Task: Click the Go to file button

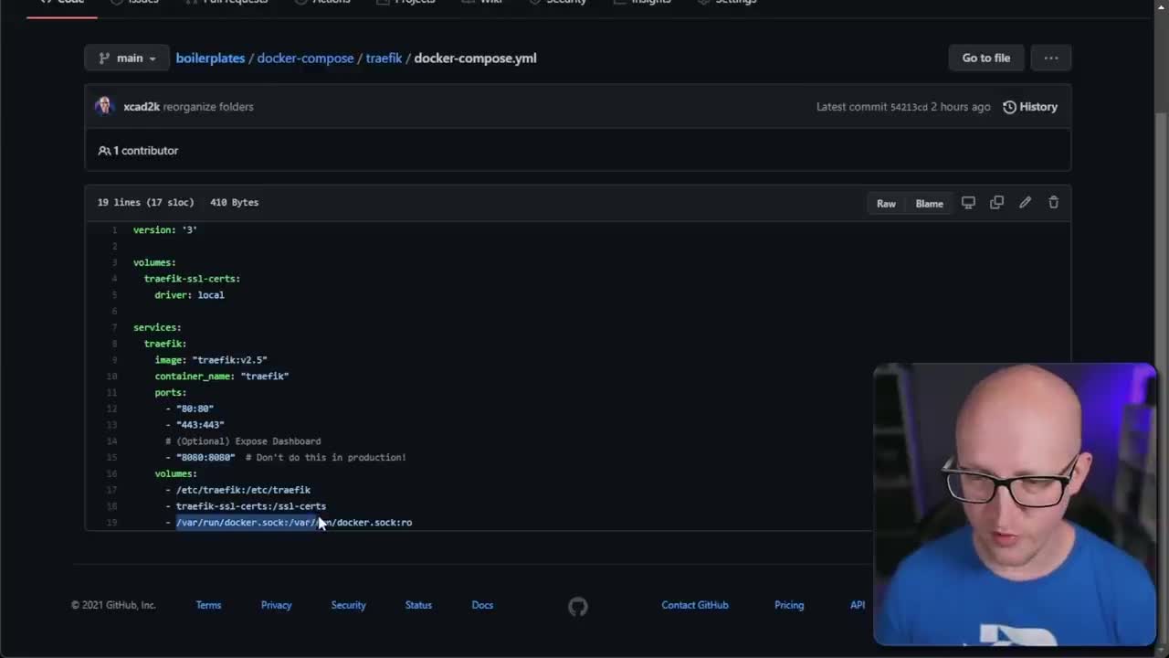Action: (986, 58)
